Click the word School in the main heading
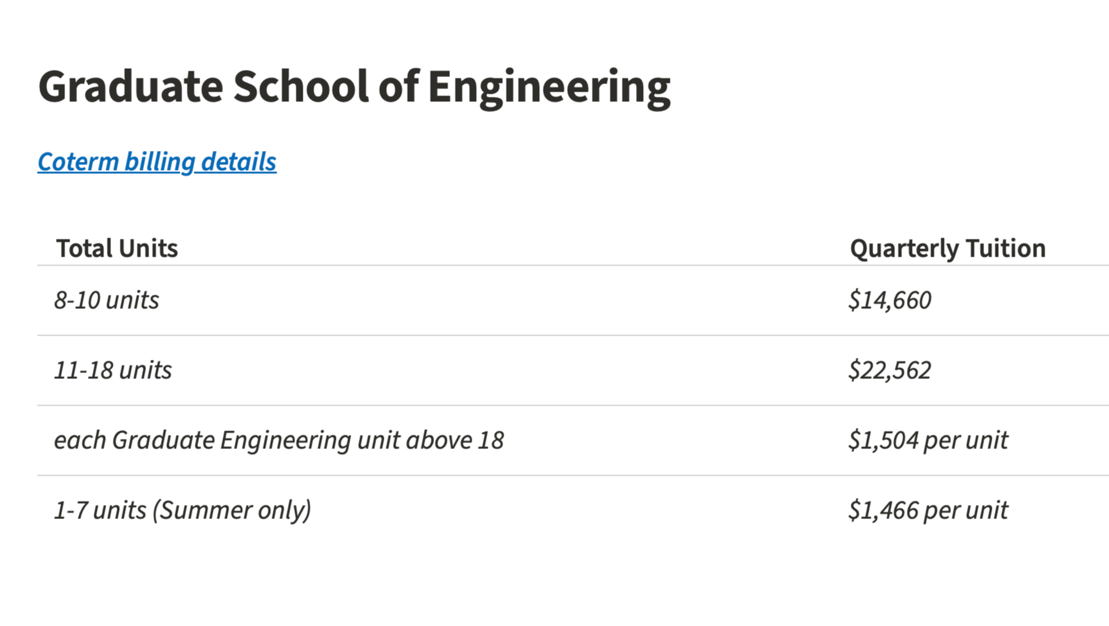1109x626 pixels. pos(301,87)
